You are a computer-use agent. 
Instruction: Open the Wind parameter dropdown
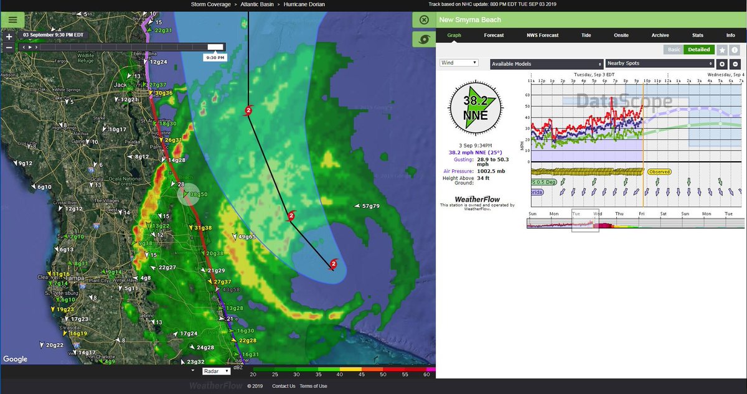click(459, 63)
